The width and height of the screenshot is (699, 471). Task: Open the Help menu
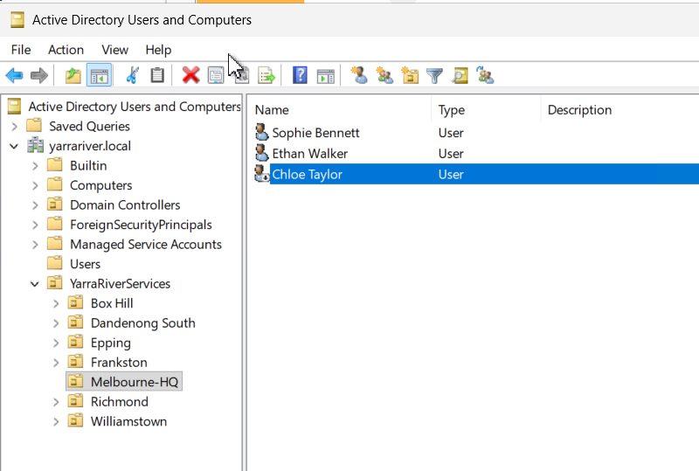tap(158, 50)
